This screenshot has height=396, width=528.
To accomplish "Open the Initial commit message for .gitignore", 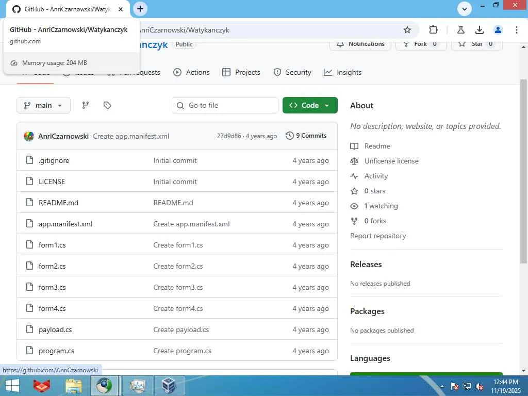I will pos(175,161).
